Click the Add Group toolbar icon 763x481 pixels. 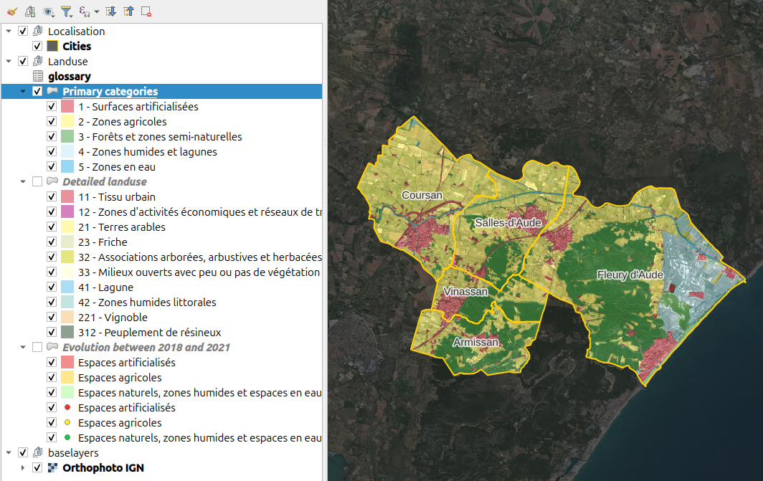pyautogui.click(x=30, y=11)
